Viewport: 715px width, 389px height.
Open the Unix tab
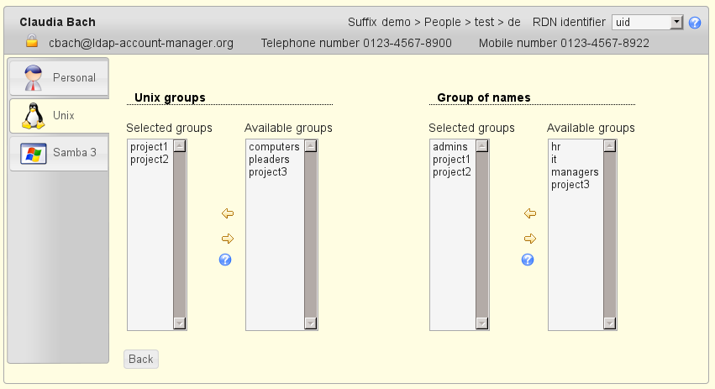click(59, 115)
